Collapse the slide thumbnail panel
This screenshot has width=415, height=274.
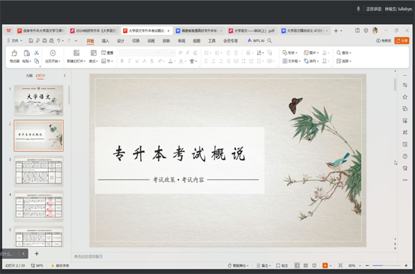pyautogui.click(x=64, y=75)
